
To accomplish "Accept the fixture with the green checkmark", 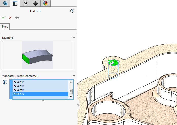I will point(3,18).
